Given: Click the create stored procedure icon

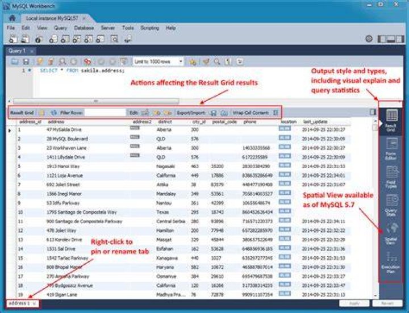Looking at the screenshot, I should click(89, 39).
